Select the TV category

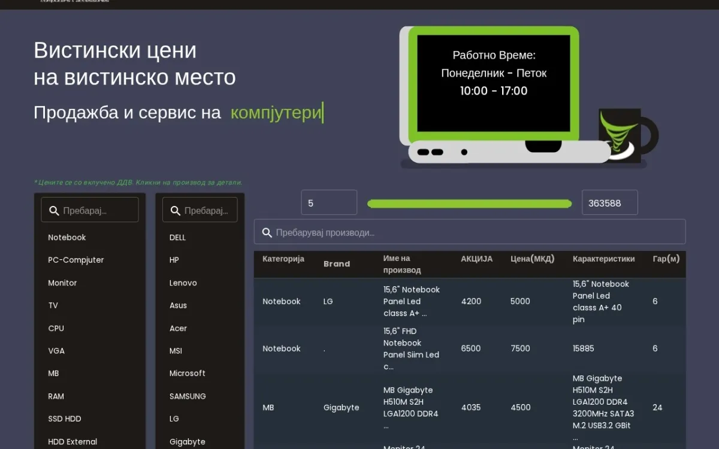[53, 305]
